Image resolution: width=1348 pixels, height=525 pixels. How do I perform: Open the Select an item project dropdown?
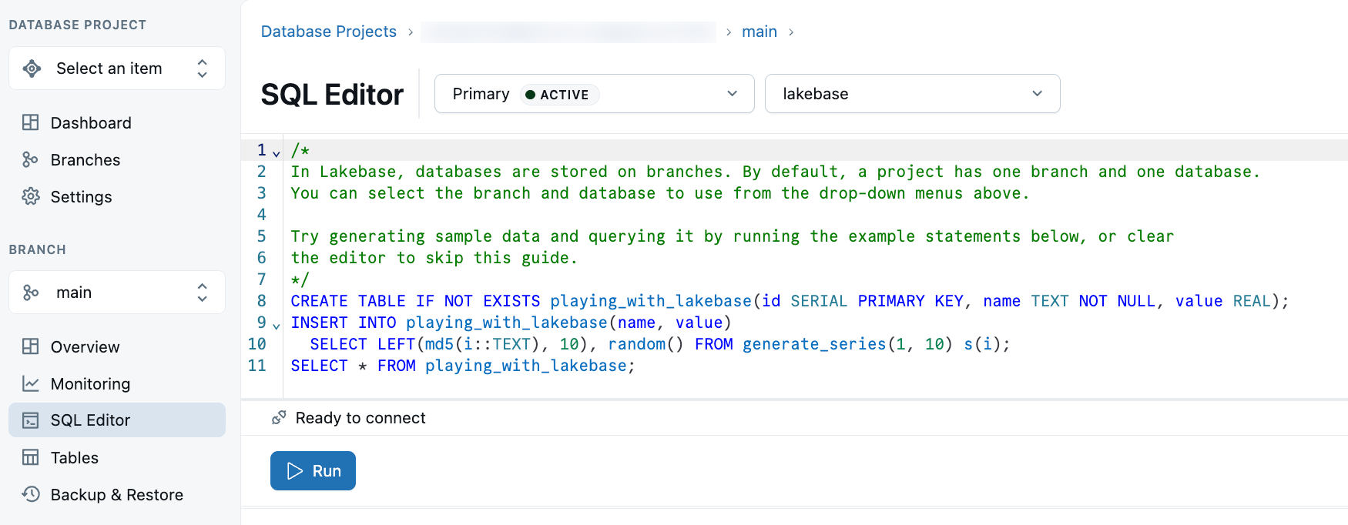[117, 69]
